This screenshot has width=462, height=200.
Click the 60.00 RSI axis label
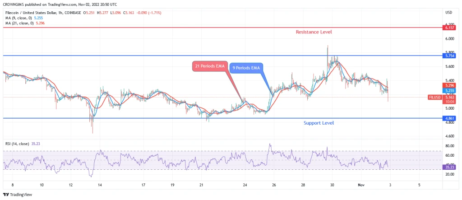coord(449,155)
